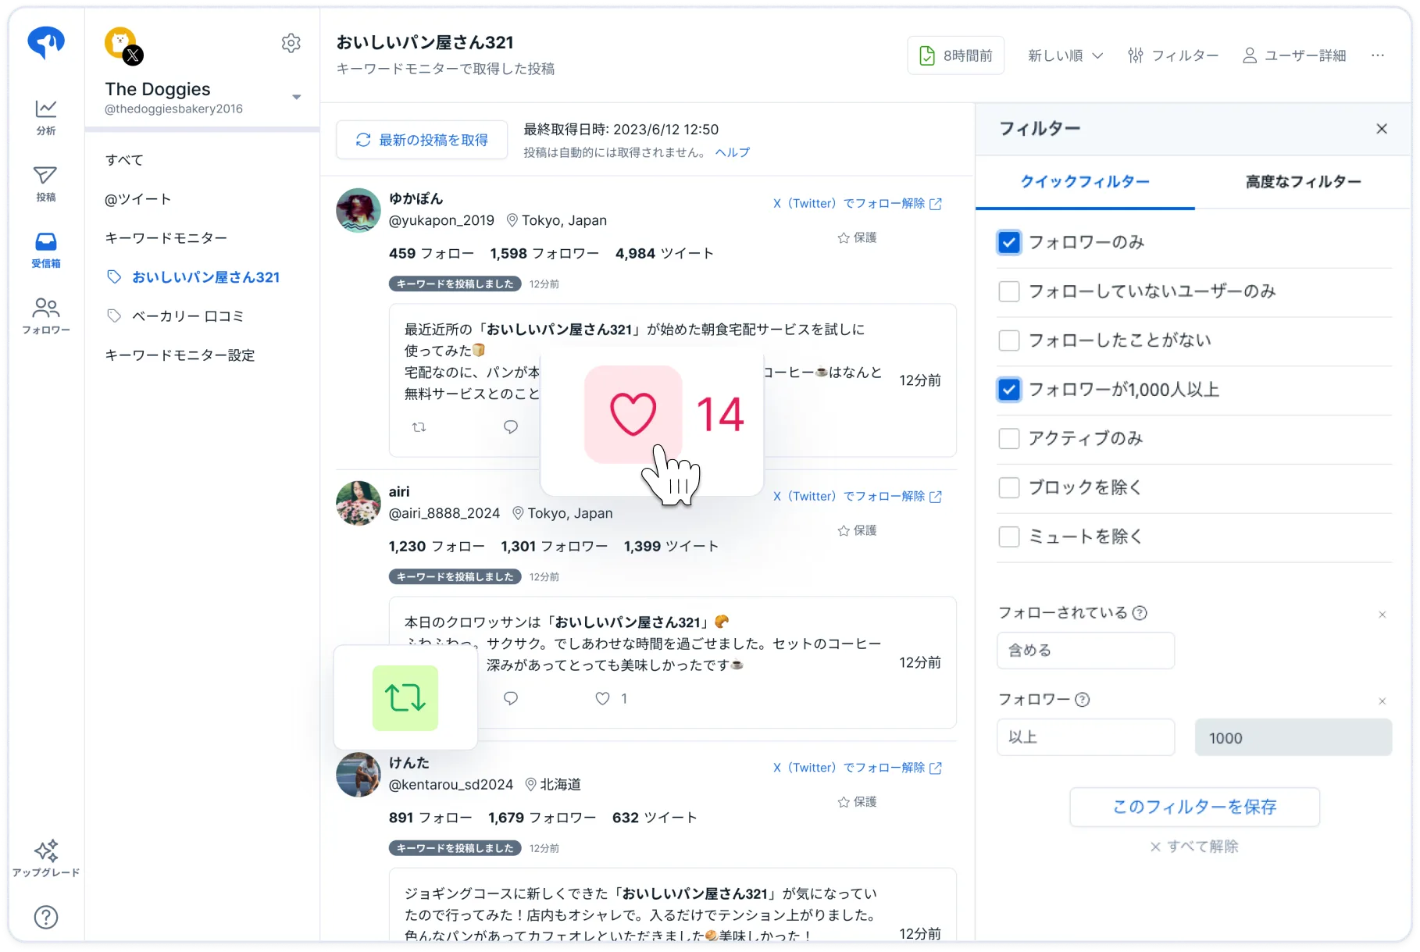
Task: Open account settings gear icon
Action: coord(291,43)
